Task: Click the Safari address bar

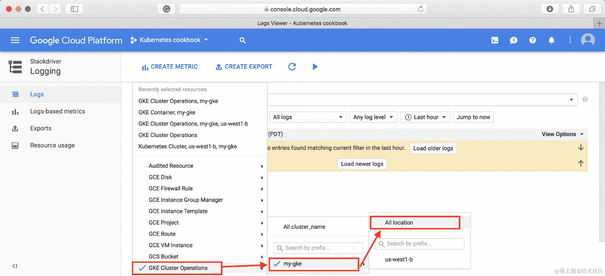Action: pos(303,9)
